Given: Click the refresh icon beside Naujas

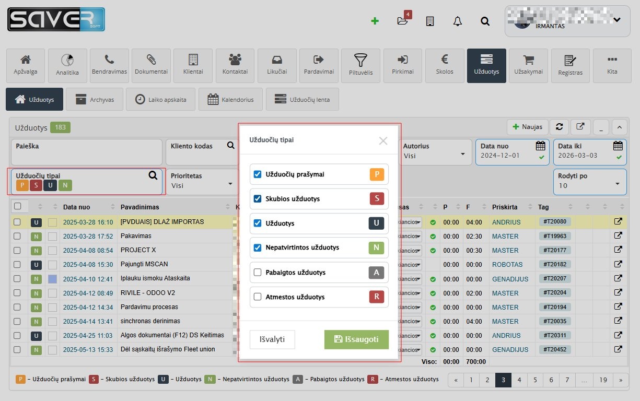Looking at the screenshot, I should click(560, 127).
